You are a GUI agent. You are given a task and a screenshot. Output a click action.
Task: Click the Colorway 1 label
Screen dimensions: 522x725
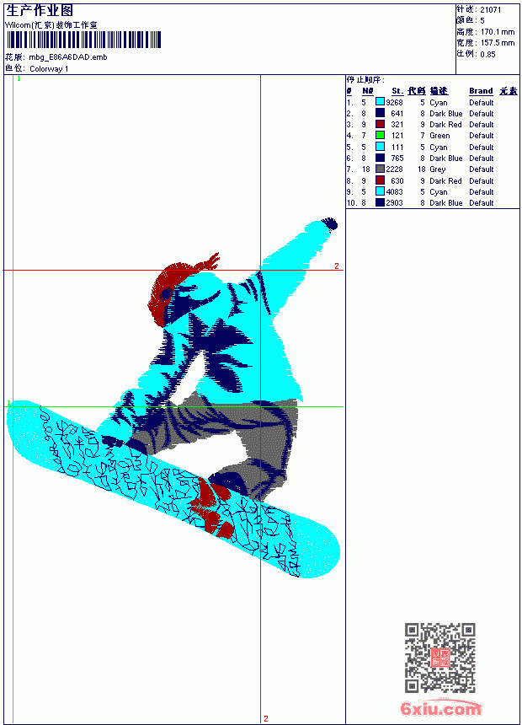49,69
